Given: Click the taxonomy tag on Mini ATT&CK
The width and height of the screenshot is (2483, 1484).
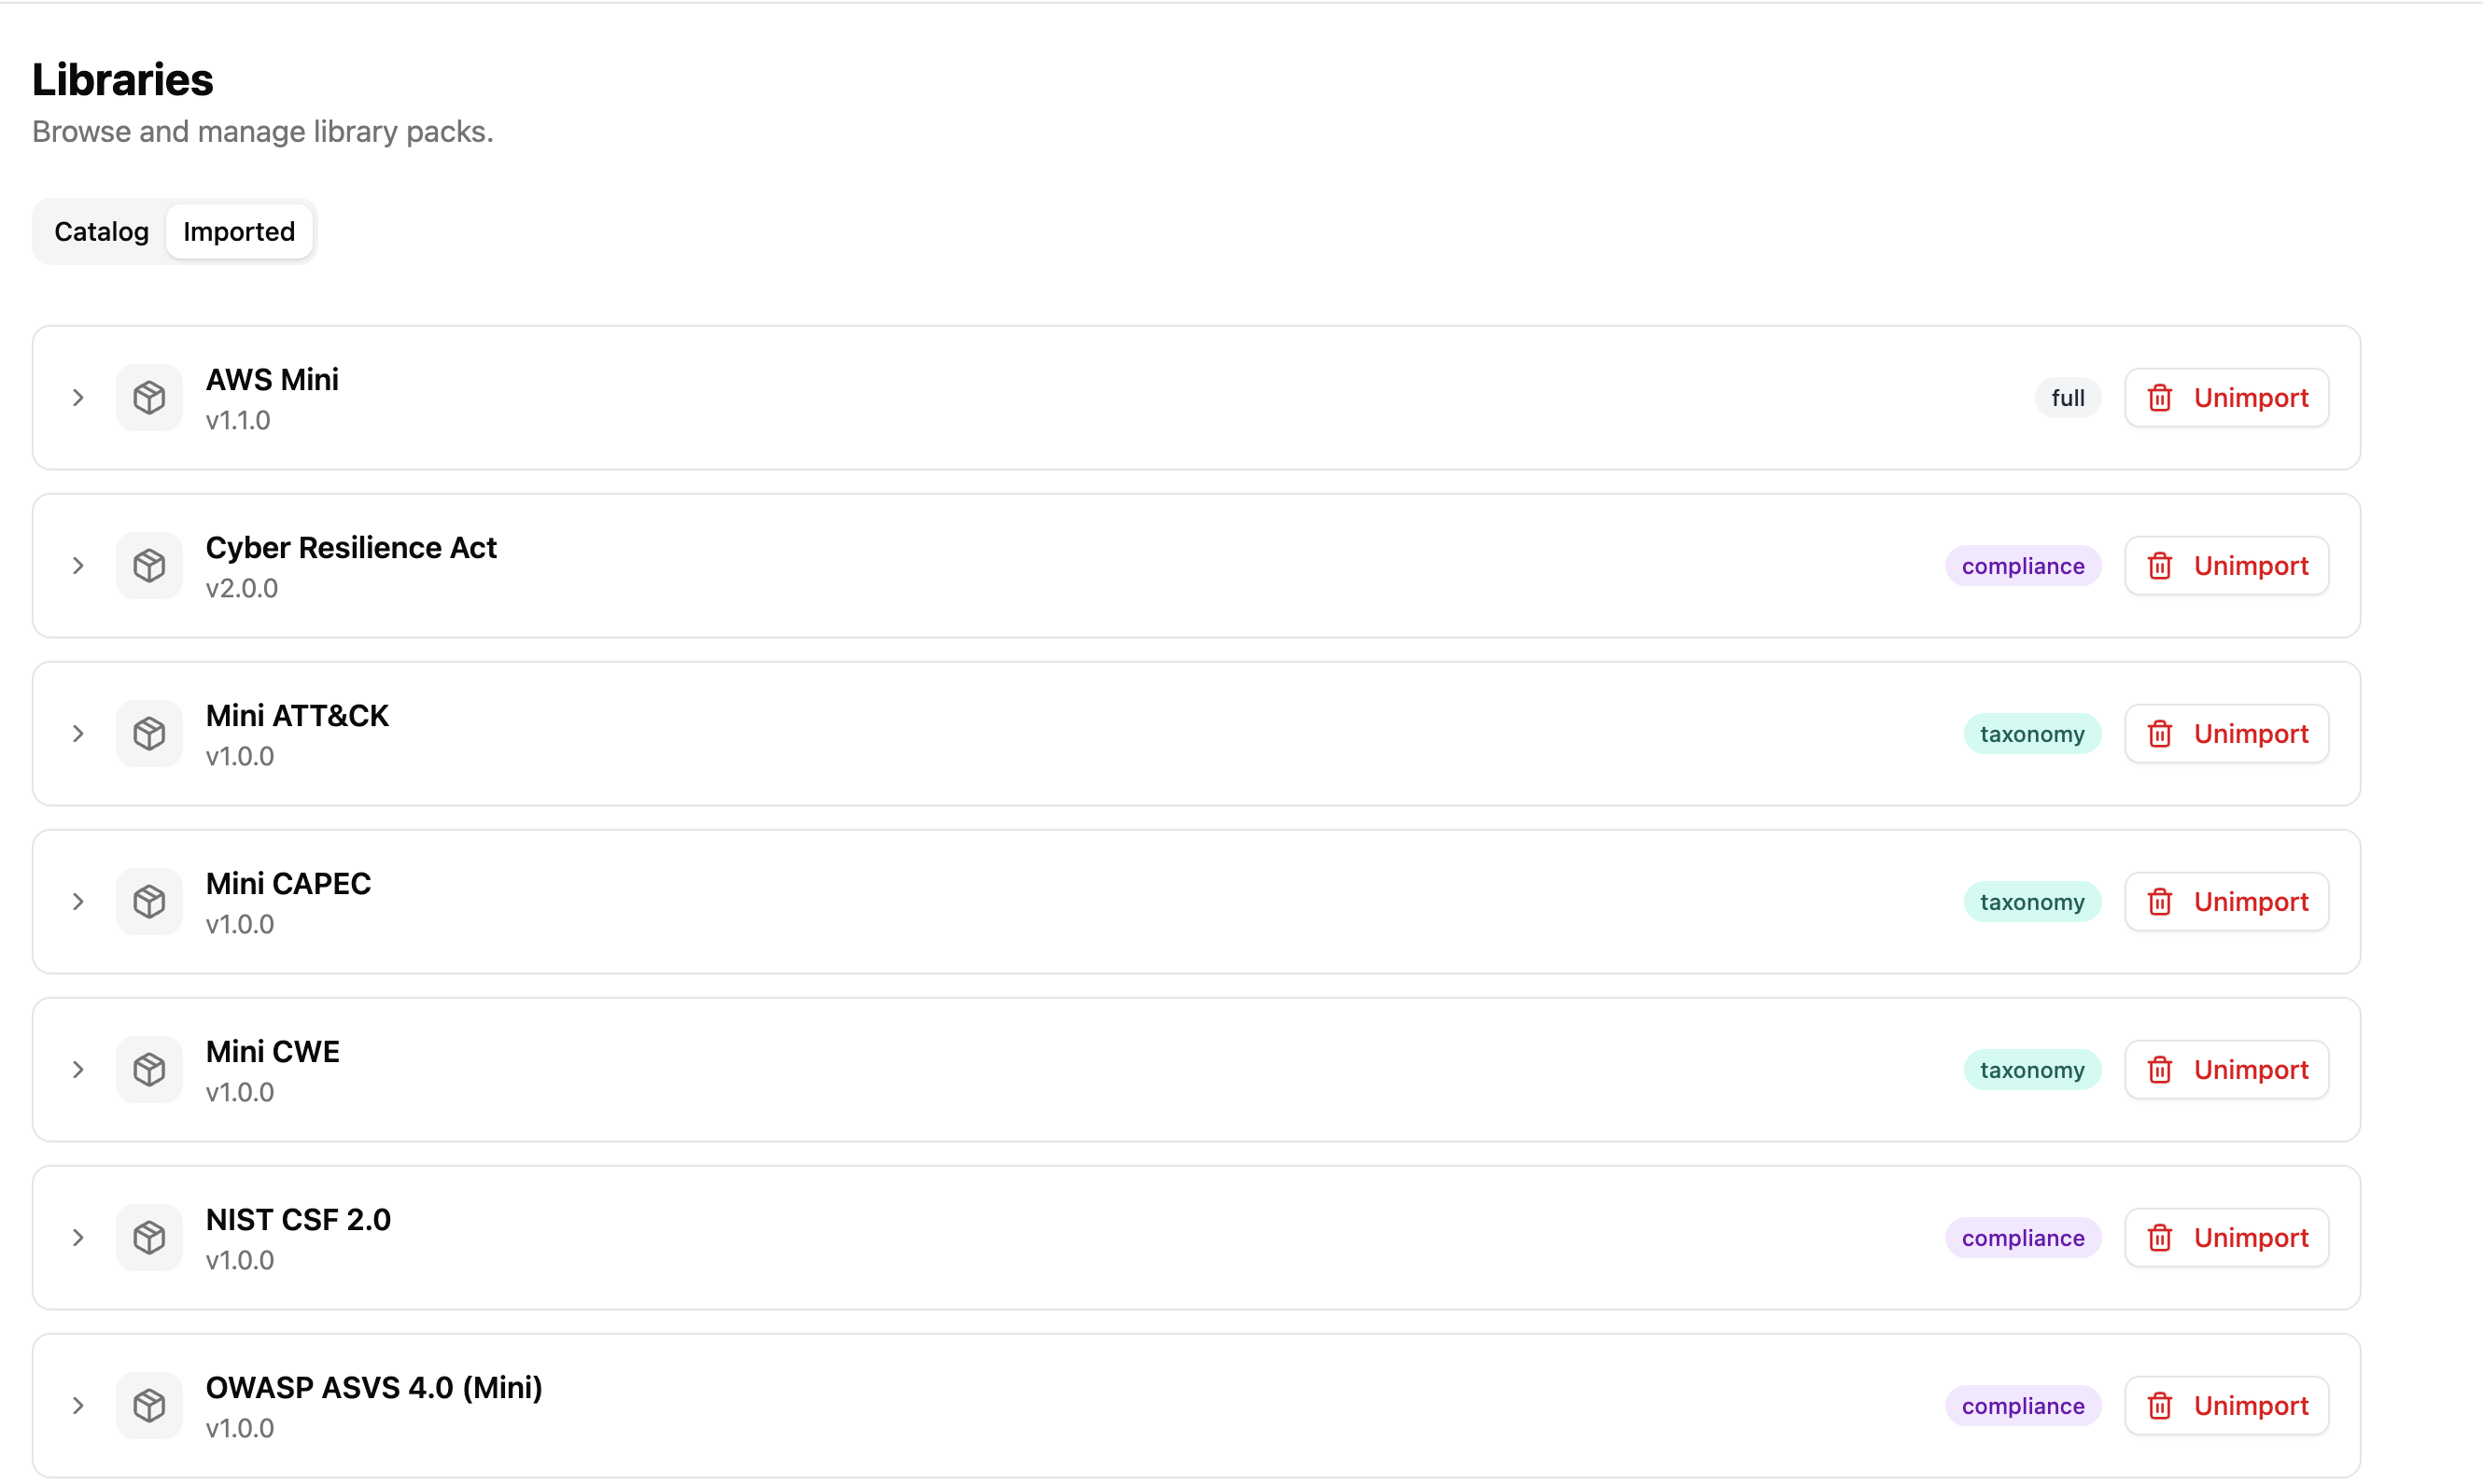Looking at the screenshot, I should pyautogui.click(x=2031, y=734).
